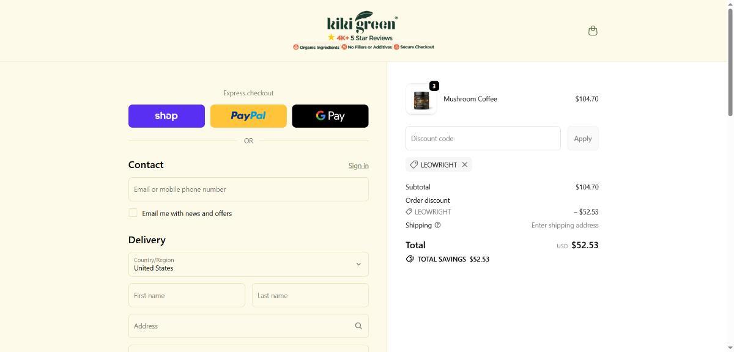
Task: Click the kiki green logo
Action: point(363,23)
